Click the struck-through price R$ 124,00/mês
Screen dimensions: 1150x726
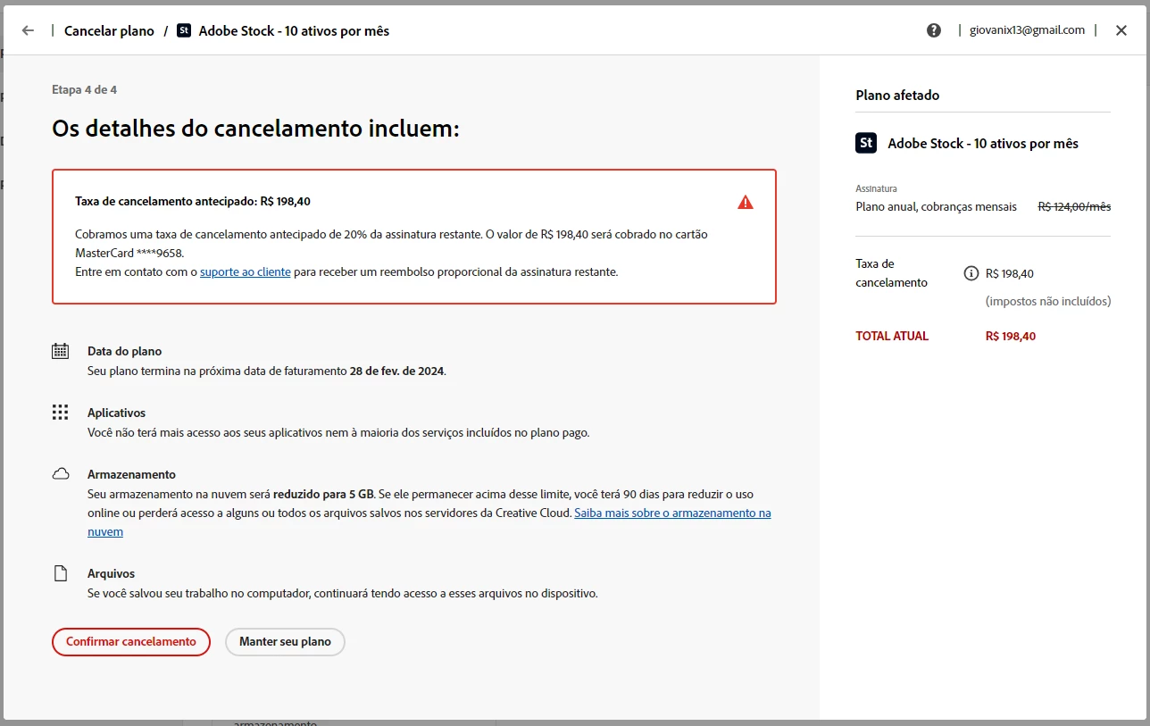(1074, 207)
